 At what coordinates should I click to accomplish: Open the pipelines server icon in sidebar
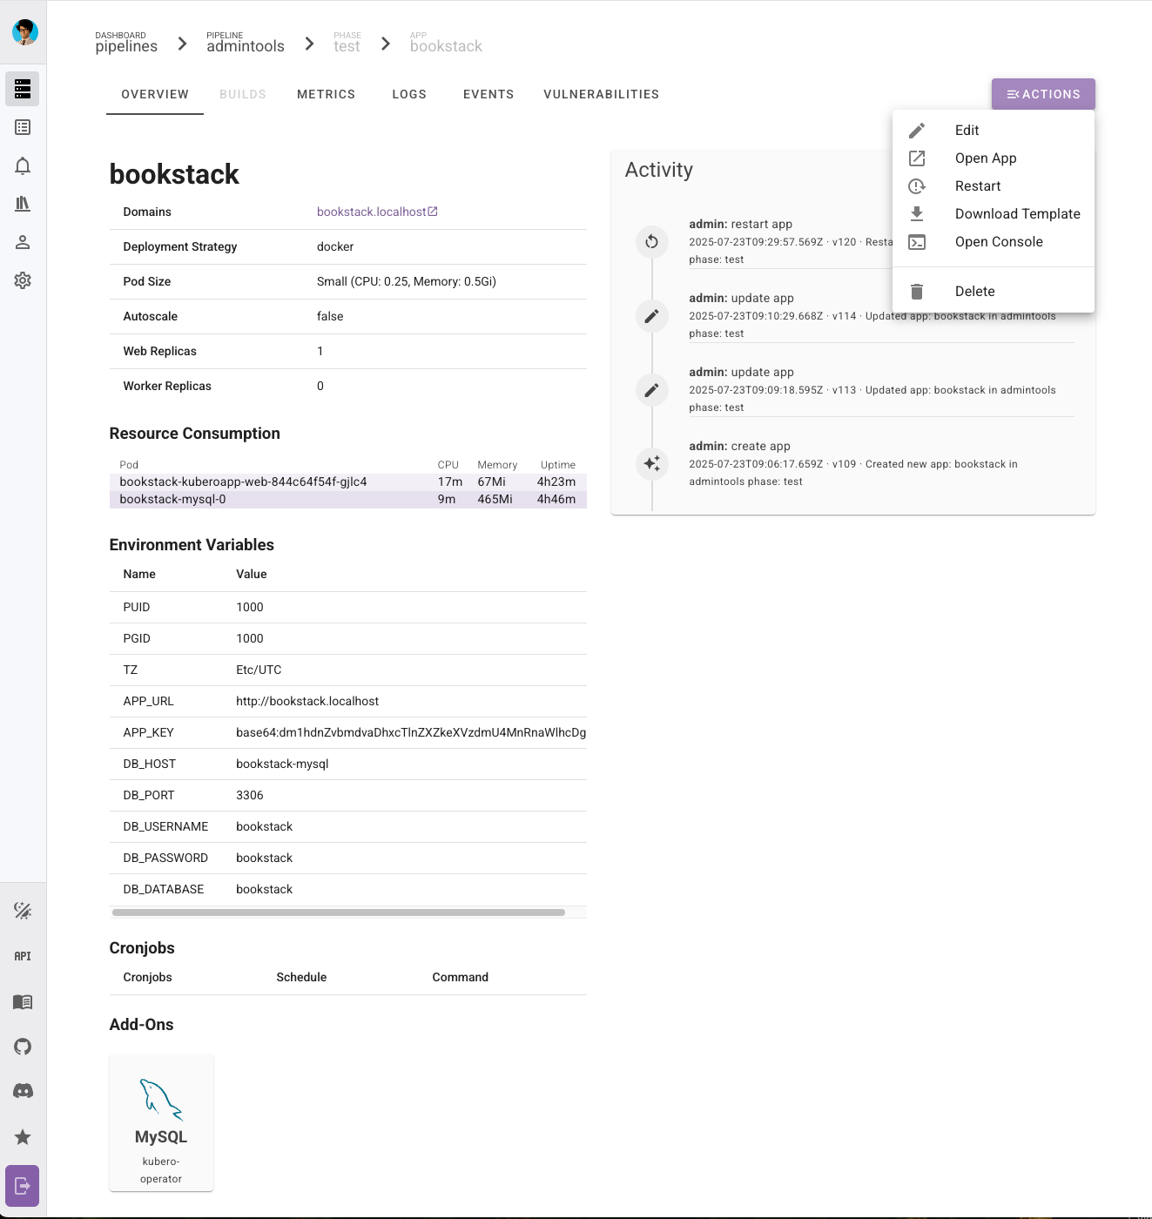(23, 89)
